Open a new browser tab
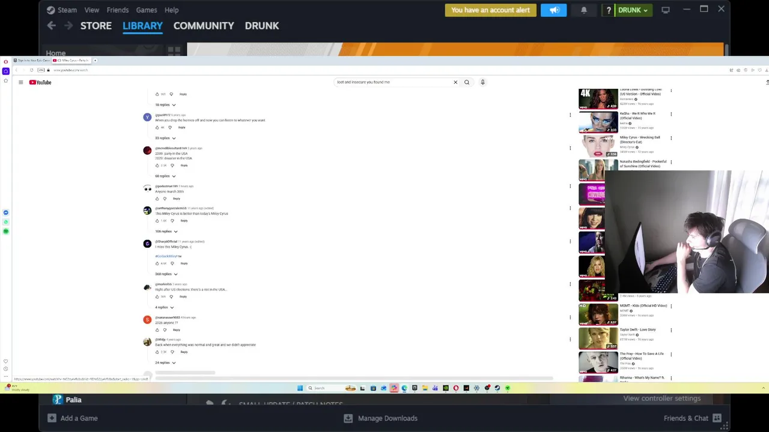The height and width of the screenshot is (432, 769). coord(95,61)
